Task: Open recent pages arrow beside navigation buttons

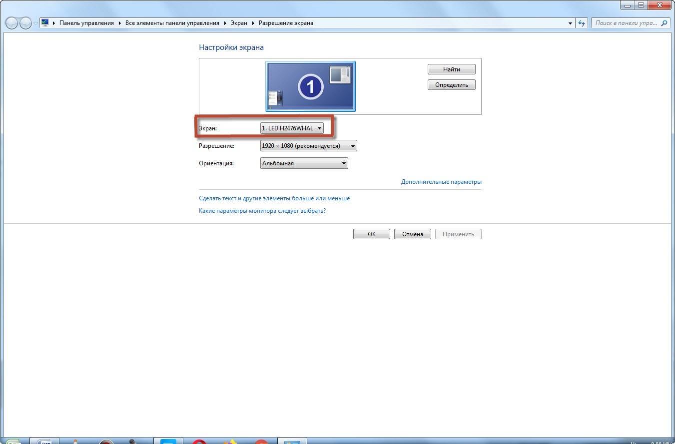Action: pyautogui.click(x=35, y=23)
